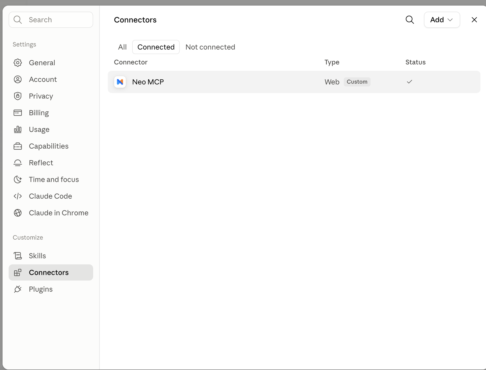Screen dimensions: 486x370
Task: Click magnifier icon in sidebar search box
Action: click(x=18, y=20)
